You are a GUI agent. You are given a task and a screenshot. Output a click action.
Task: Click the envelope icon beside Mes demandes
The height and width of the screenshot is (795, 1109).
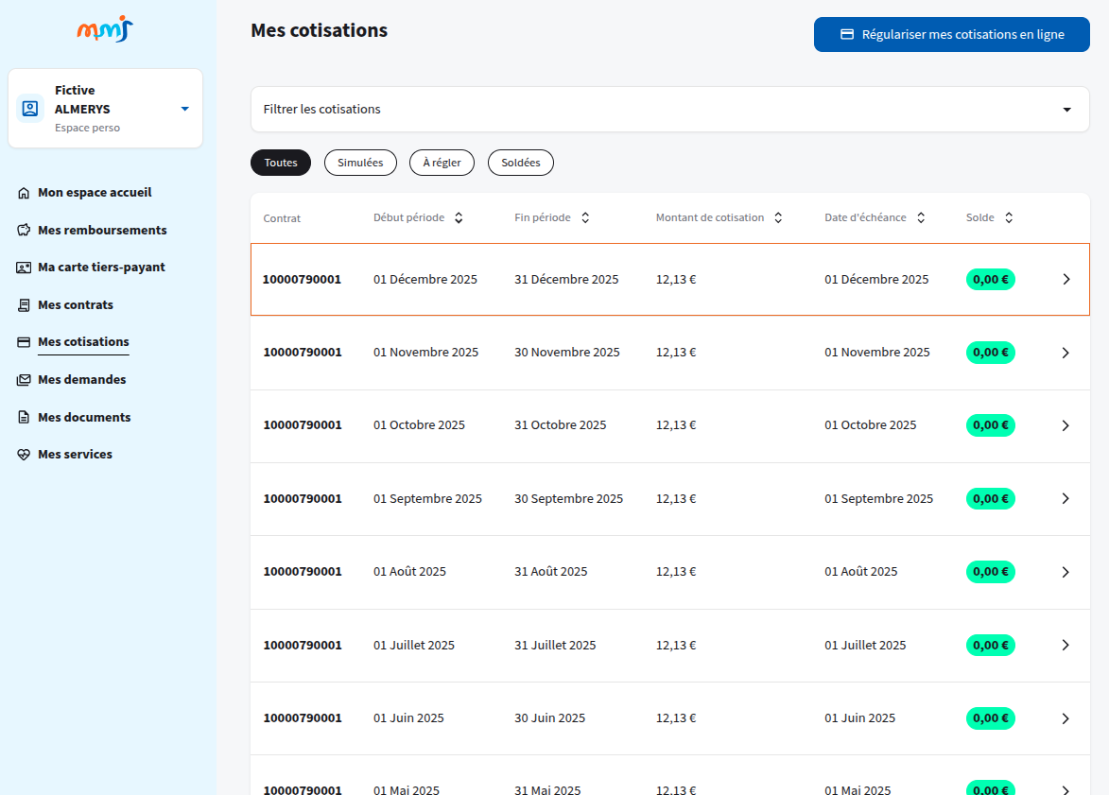(x=24, y=380)
